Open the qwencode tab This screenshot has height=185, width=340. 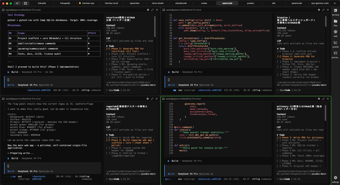297,3
